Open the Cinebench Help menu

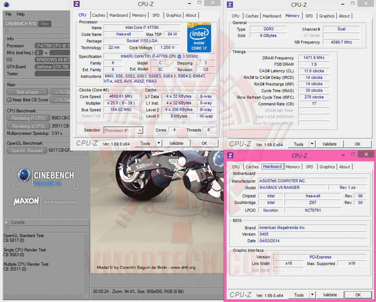pos(20,14)
